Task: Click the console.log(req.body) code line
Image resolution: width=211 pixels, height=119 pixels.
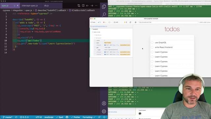Action: point(32,29)
